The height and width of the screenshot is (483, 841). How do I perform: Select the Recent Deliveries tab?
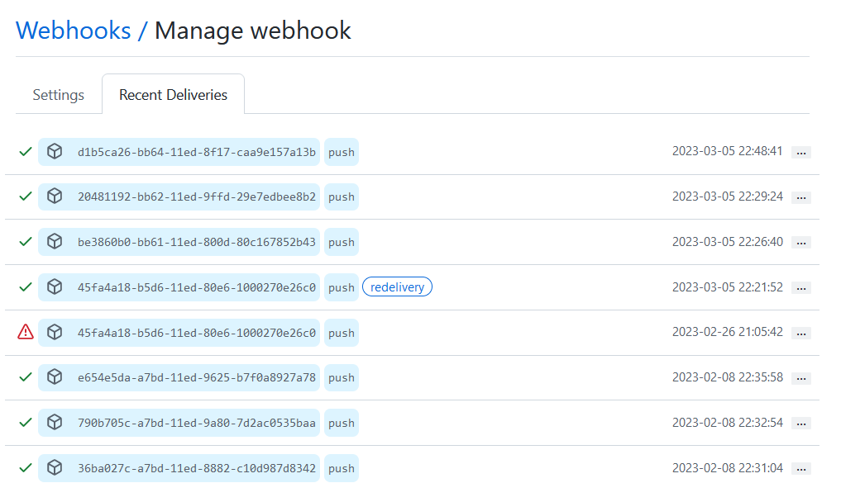tap(173, 95)
